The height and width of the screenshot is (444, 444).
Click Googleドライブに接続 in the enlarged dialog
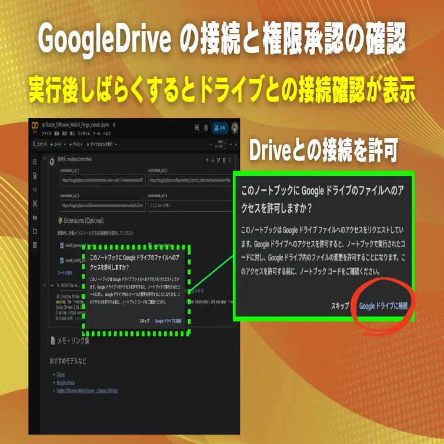pos(383,306)
